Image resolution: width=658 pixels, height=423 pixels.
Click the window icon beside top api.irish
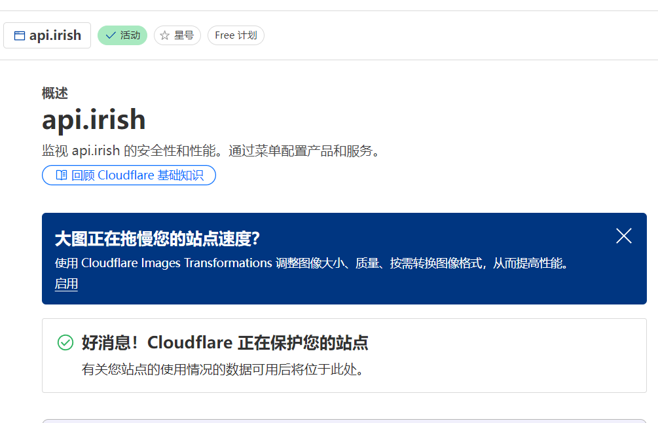[x=19, y=35]
